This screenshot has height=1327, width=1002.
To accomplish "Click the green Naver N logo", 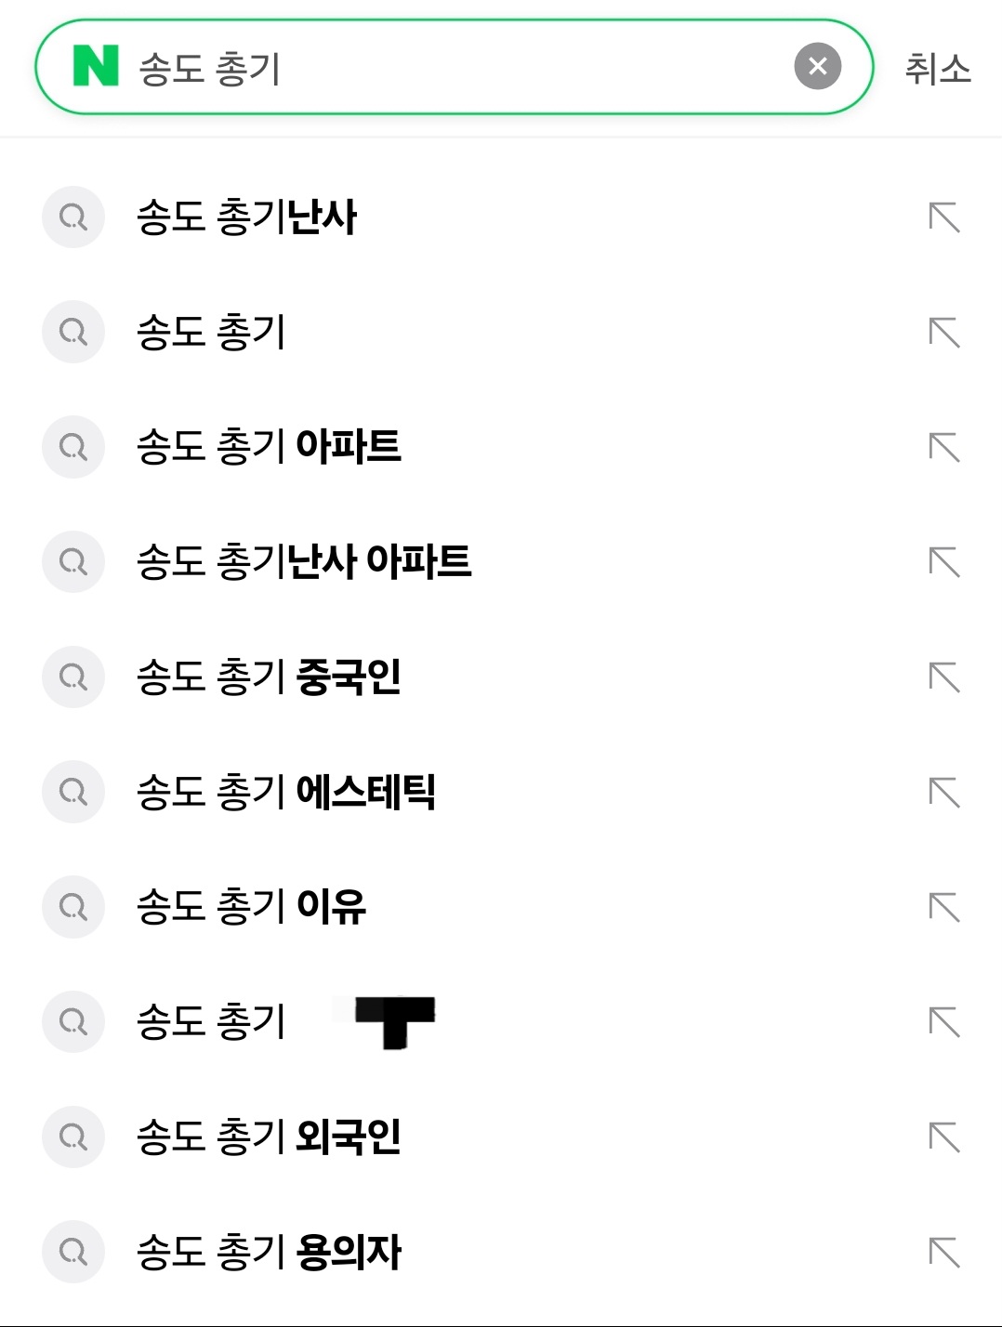I will [x=96, y=66].
